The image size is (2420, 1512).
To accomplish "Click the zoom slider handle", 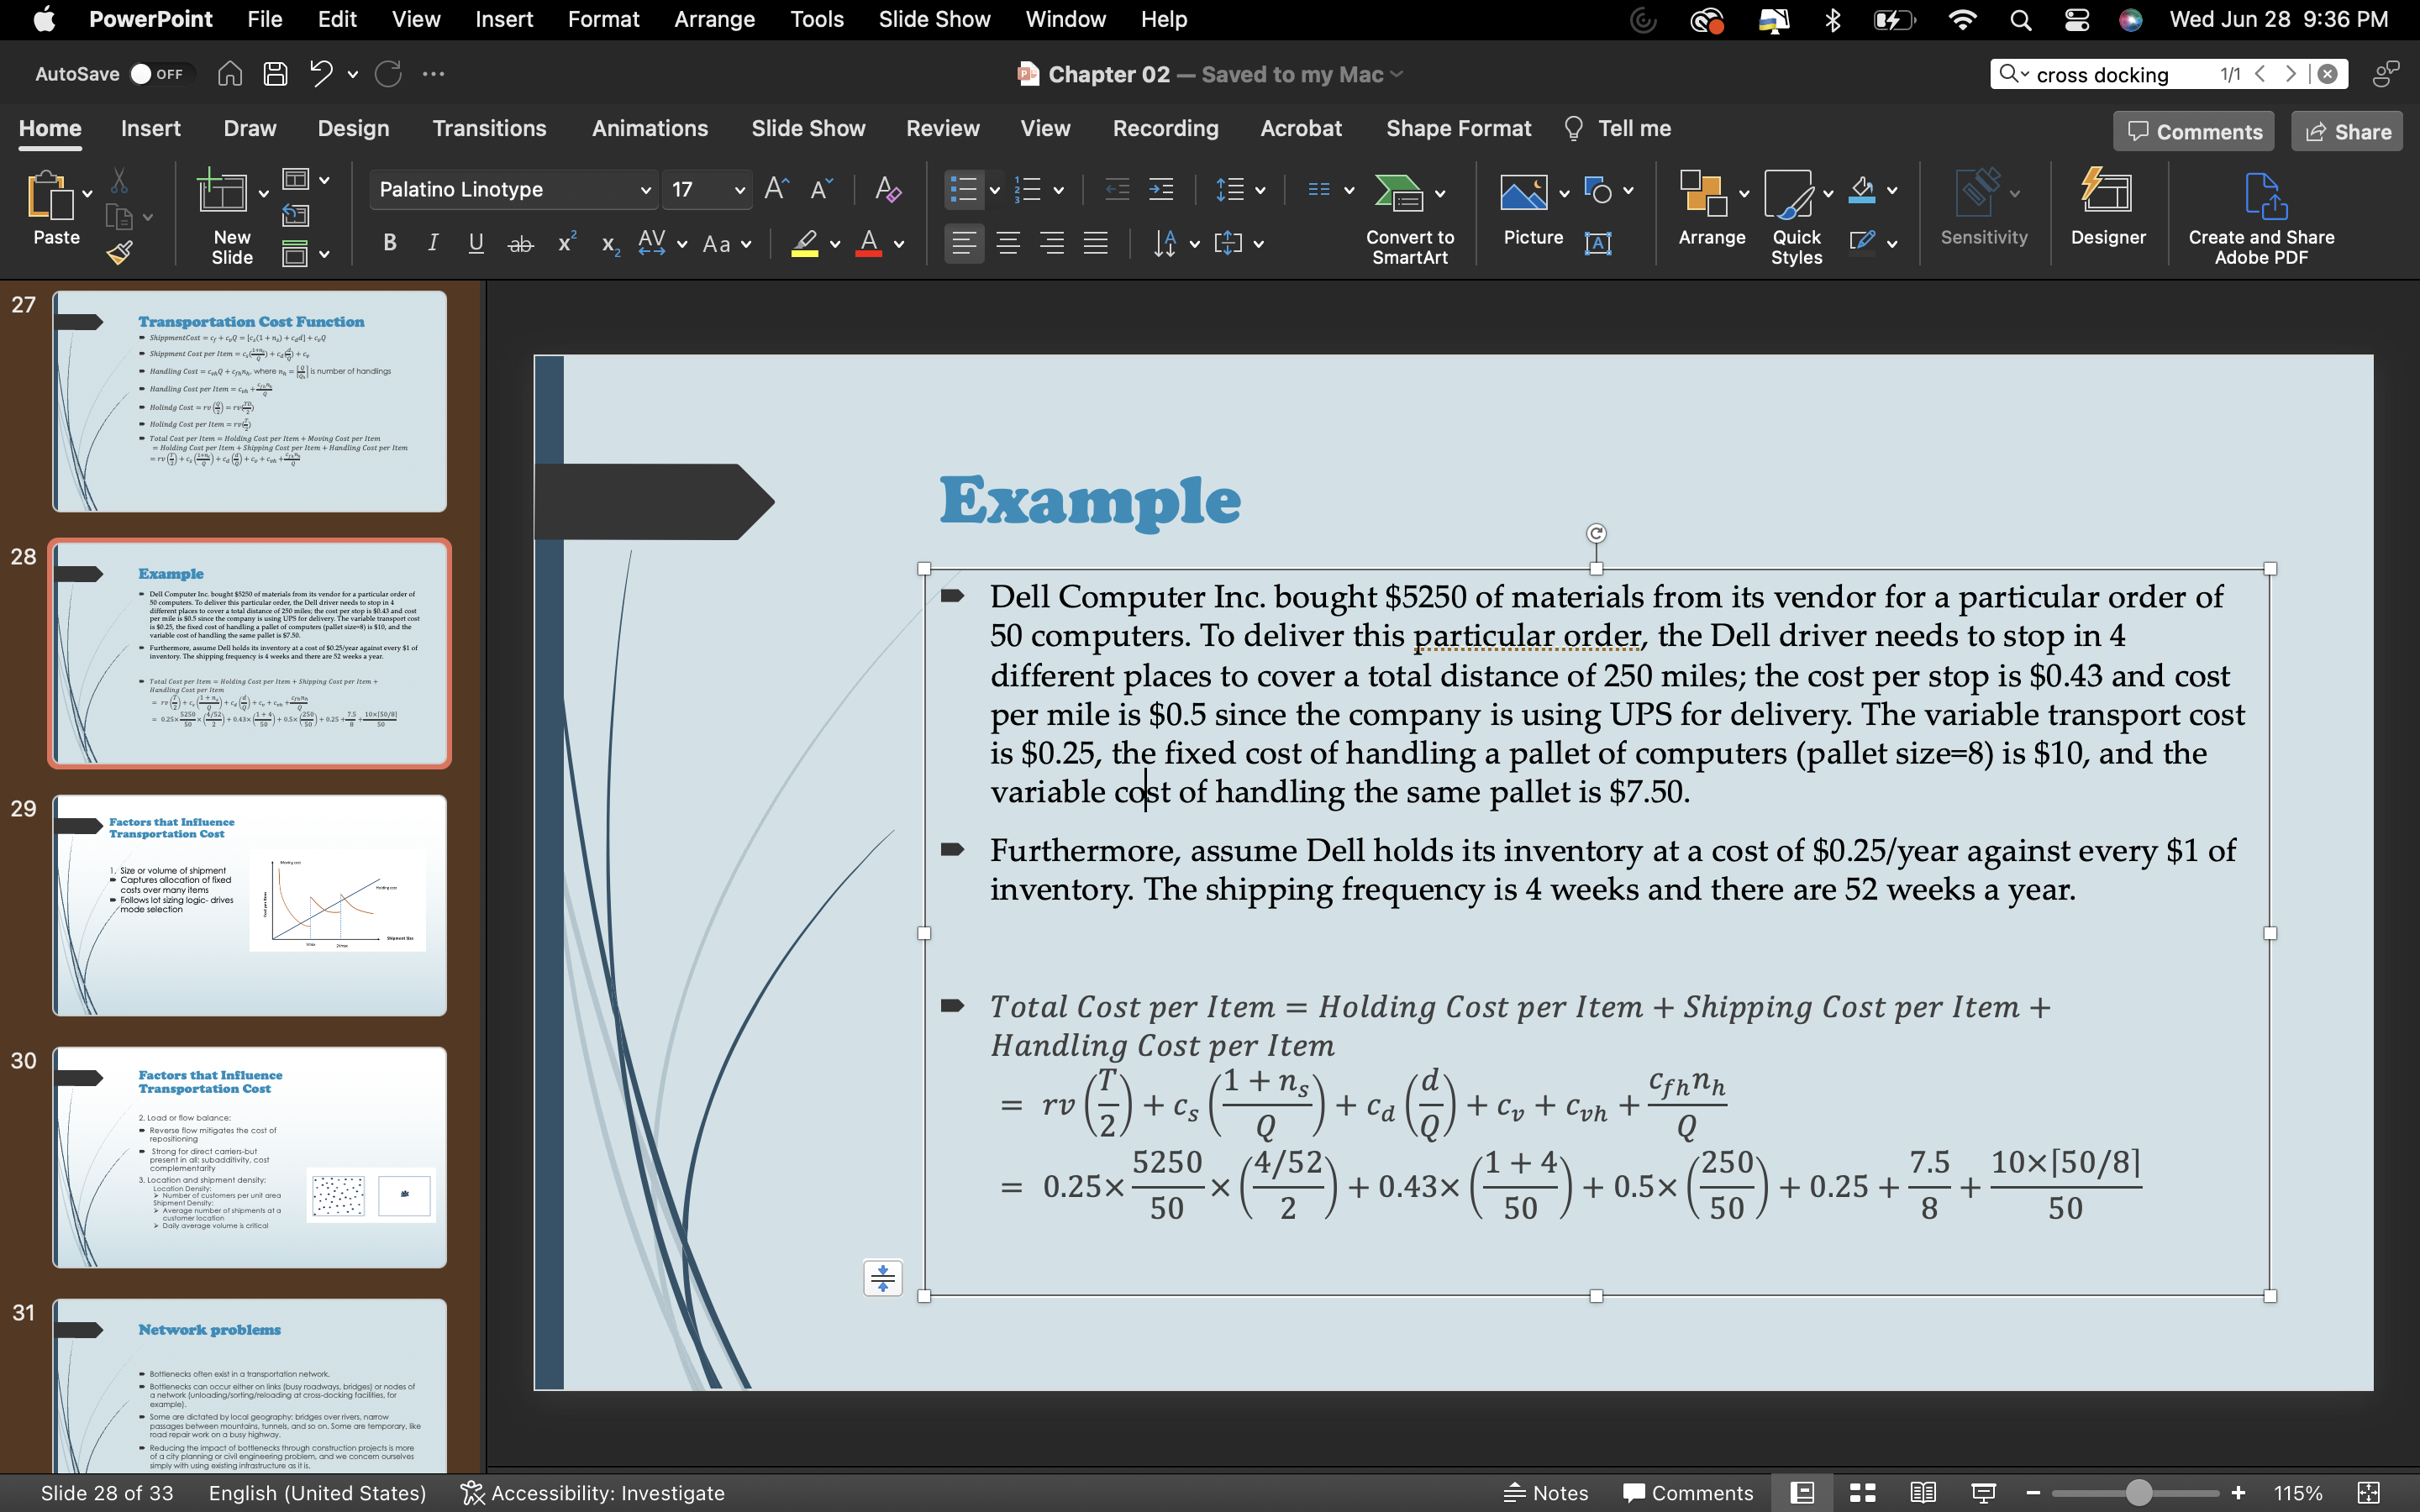I will point(2138,1493).
